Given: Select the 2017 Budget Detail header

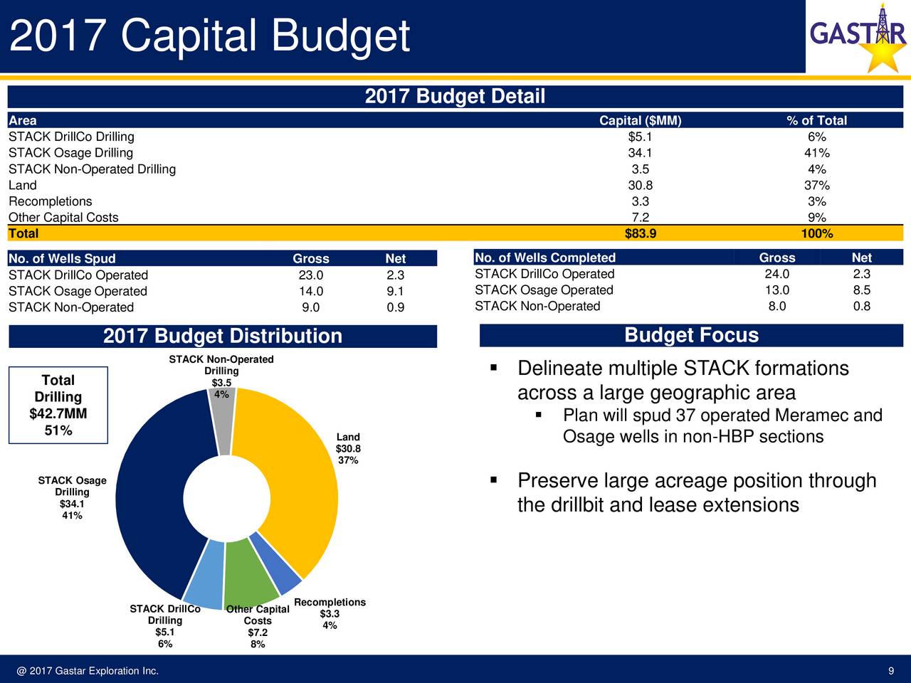Looking at the screenshot, I should pos(455,97).
